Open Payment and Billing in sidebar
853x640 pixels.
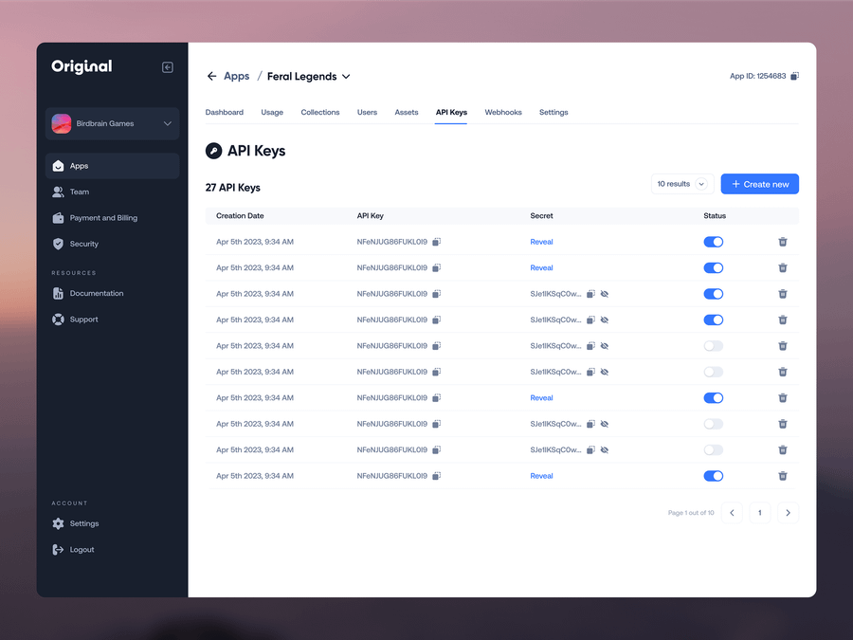tap(103, 218)
